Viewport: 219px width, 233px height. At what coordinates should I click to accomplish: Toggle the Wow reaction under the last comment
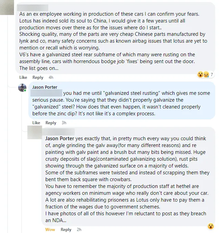[x=50, y=230]
